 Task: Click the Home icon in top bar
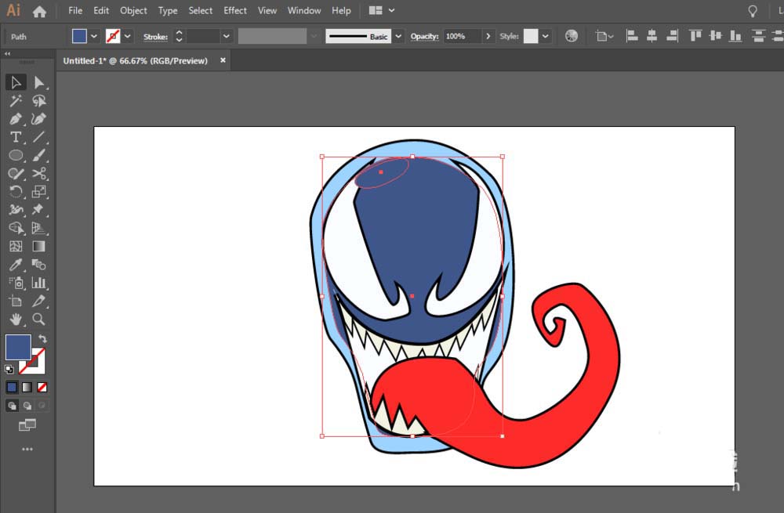point(39,11)
